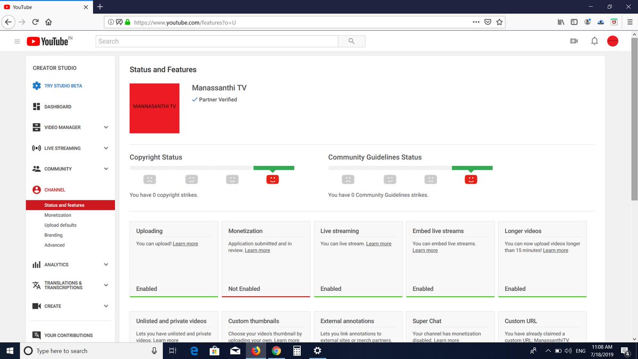This screenshot has height=359, width=638.
Task: Open the Advanced channel settings
Action: (54, 245)
